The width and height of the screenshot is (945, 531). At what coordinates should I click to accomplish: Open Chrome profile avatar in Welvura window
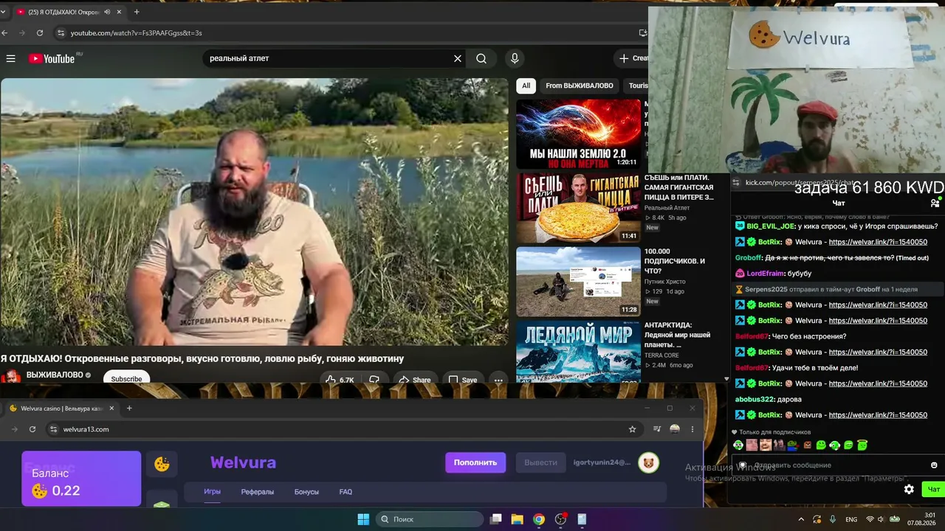point(674,429)
